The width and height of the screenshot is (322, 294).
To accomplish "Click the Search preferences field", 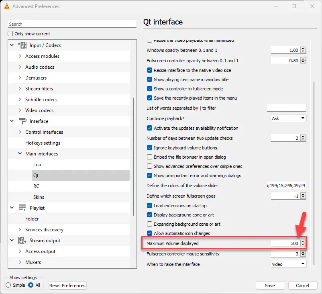I will pos(71,24).
